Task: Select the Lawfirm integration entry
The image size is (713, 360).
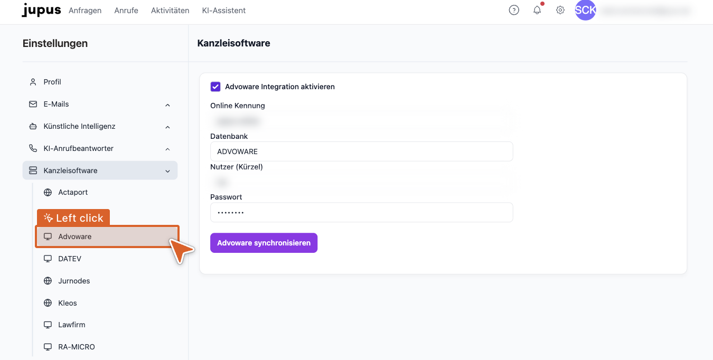Action: pos(107,325)
